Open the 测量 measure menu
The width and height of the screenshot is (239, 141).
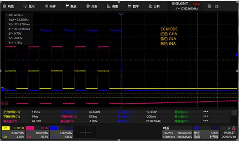coord(113,6)
